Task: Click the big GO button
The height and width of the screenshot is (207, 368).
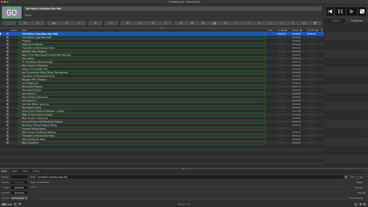Action: pyautogui.click(x=12, y=12)
